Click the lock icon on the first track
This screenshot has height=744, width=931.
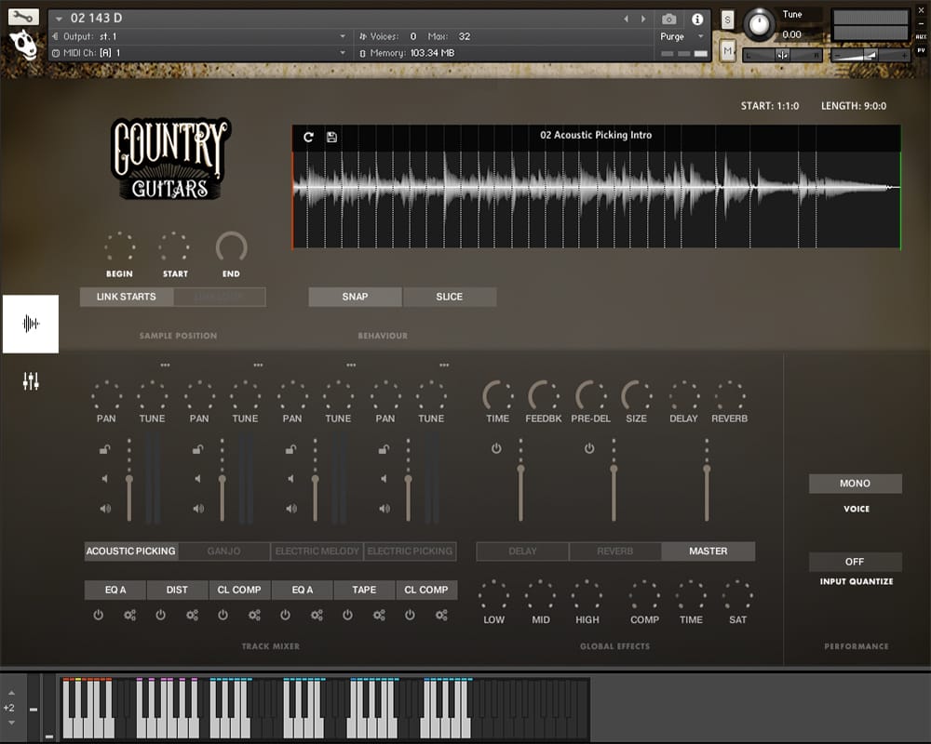tap(105, 450)
